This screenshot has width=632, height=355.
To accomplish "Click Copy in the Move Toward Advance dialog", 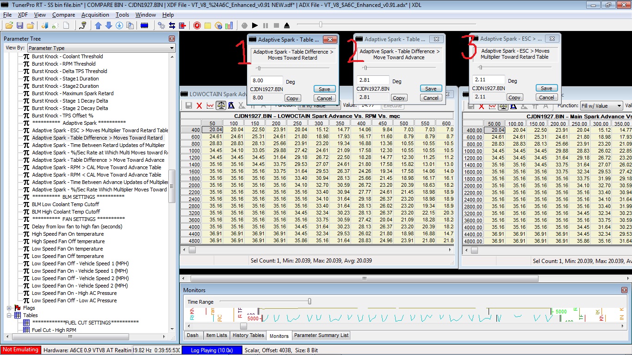I will (398, 98).
